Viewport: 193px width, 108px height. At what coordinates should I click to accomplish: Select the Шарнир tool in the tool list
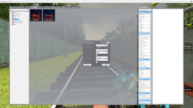click(144, 28)
